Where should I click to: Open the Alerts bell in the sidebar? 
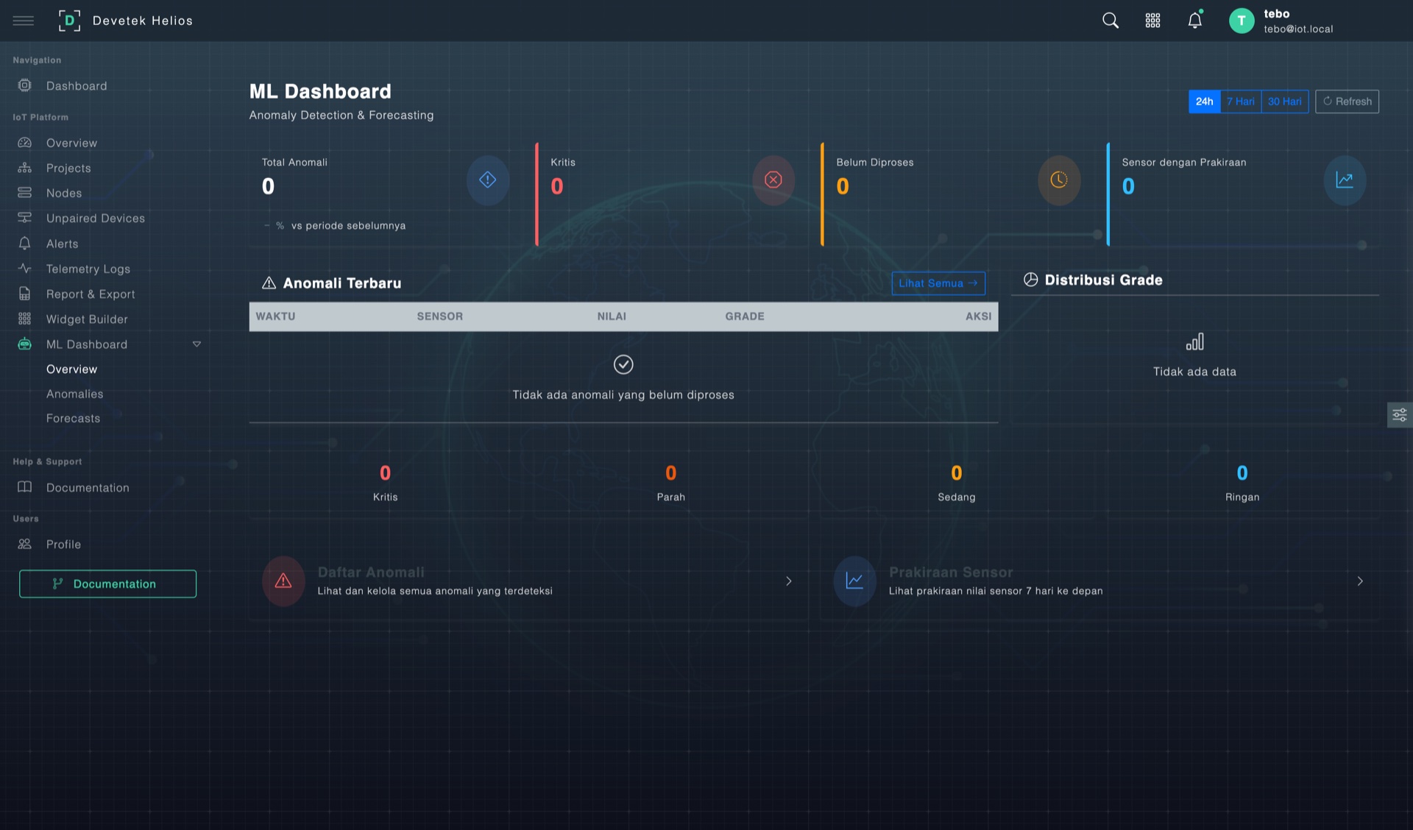[62, 244]
